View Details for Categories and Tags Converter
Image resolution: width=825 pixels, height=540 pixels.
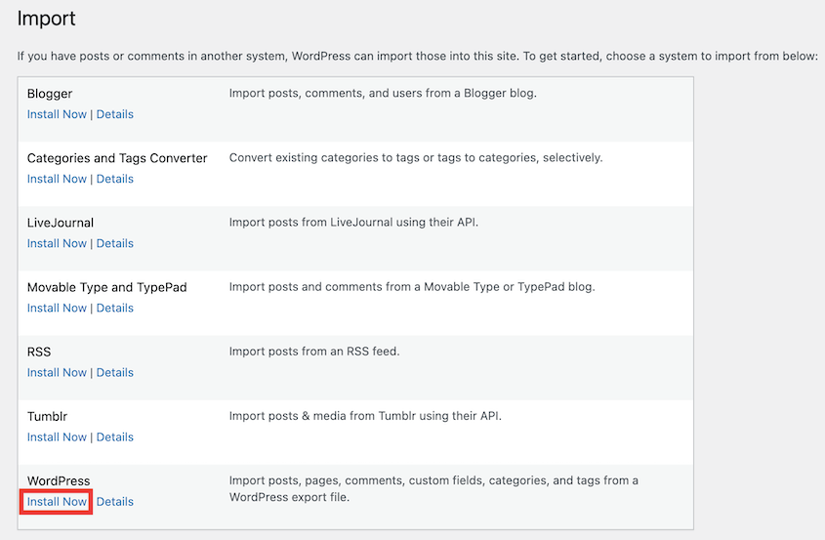point(114,179)
